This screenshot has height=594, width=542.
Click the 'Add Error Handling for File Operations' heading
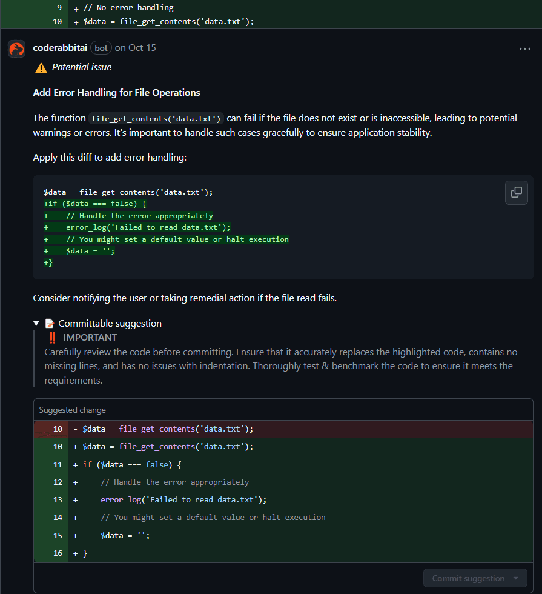[x=116, y=93]
